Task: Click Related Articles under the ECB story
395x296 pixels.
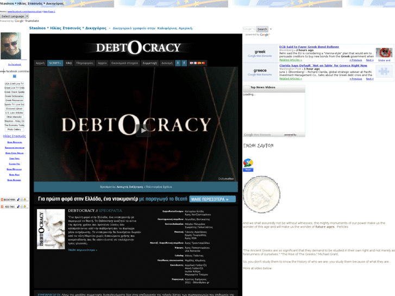Action: (291, 60)
